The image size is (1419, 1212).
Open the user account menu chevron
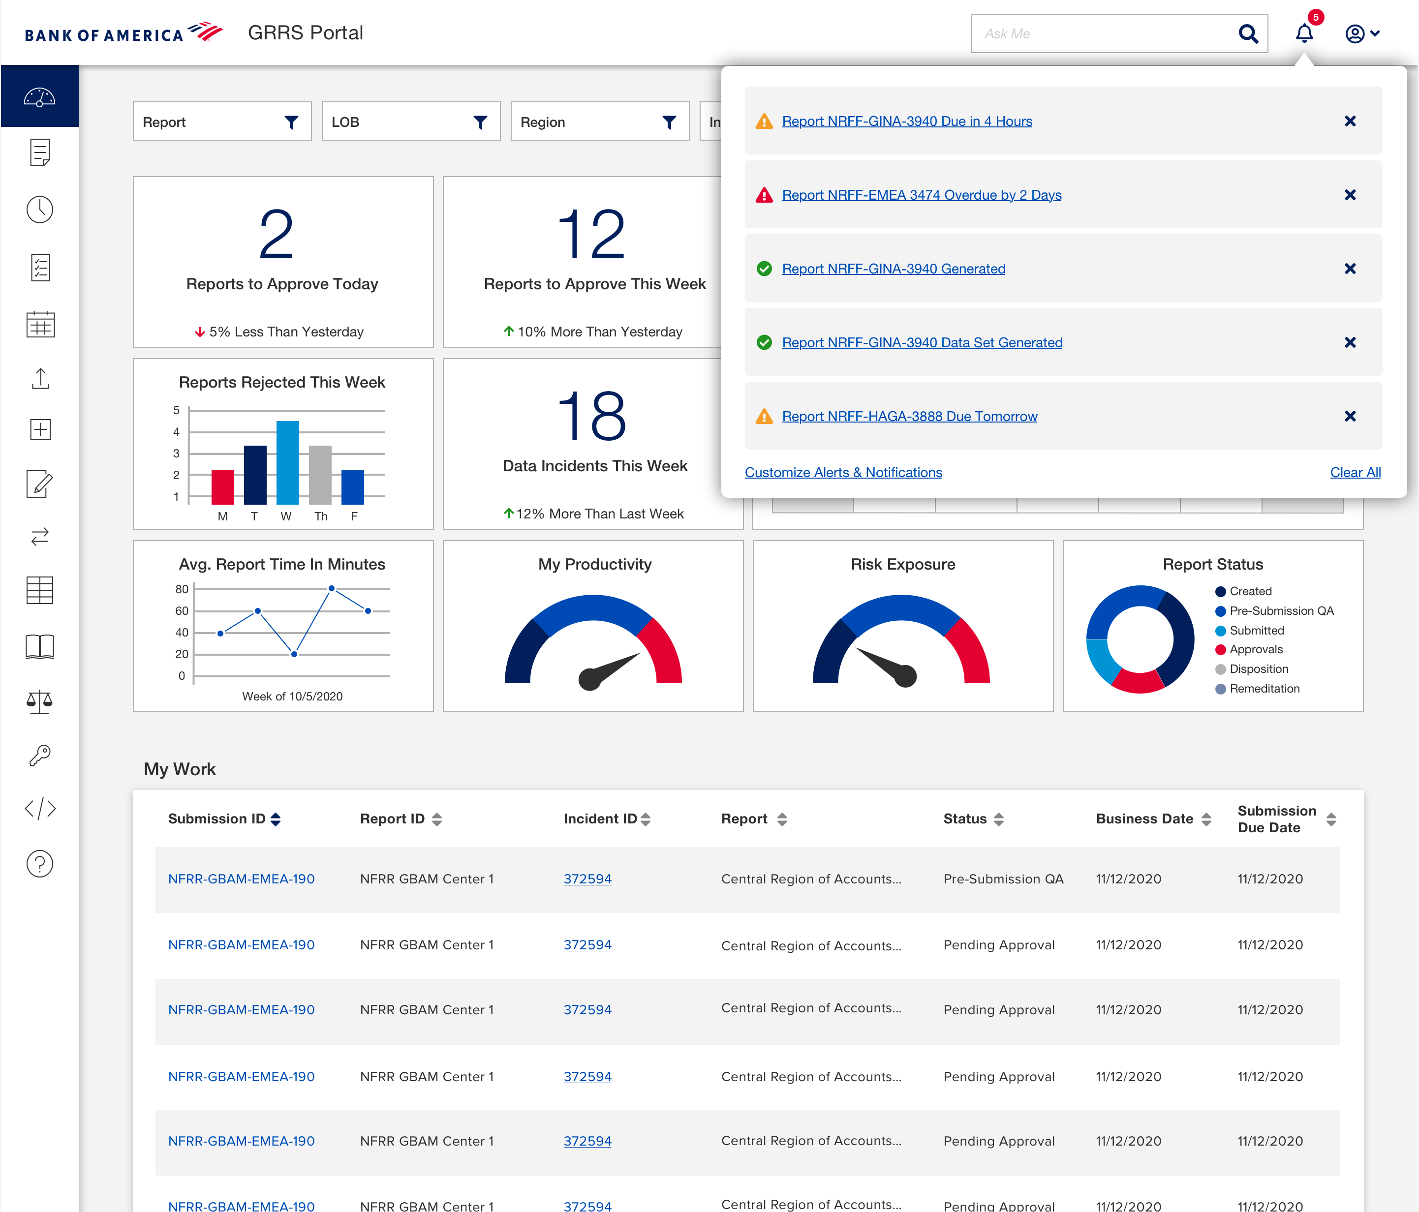coord(1375,33)
